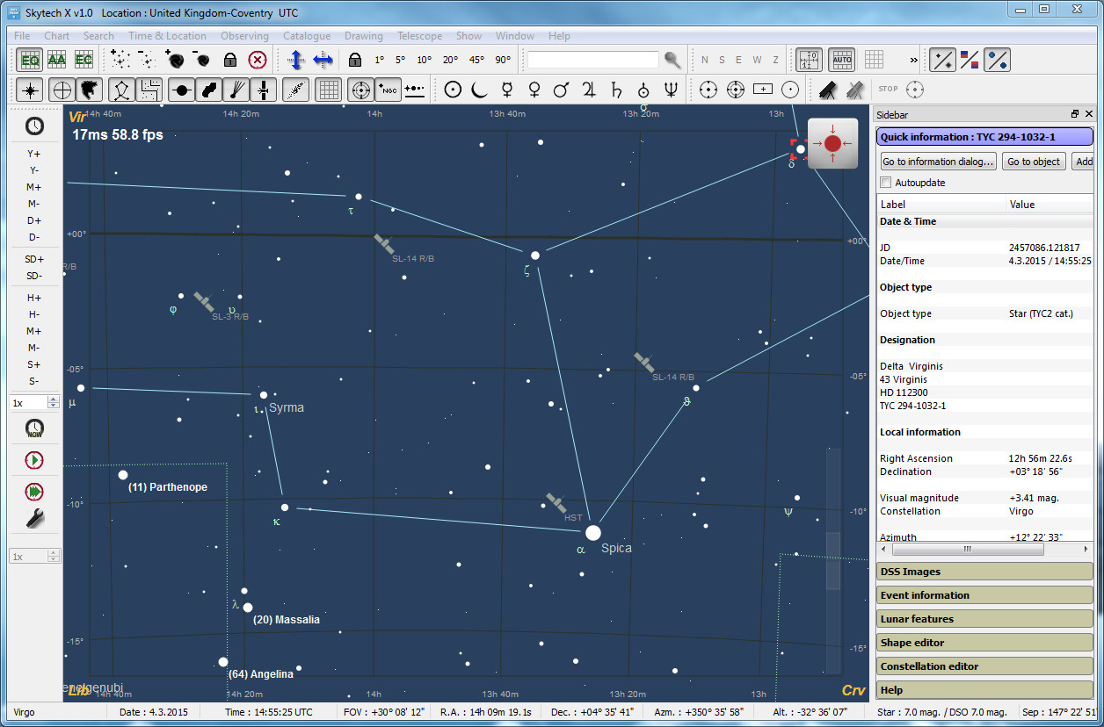Open the Catalogue menu
This screenshot has width=1104, height=727.
(x=307, y=36)
